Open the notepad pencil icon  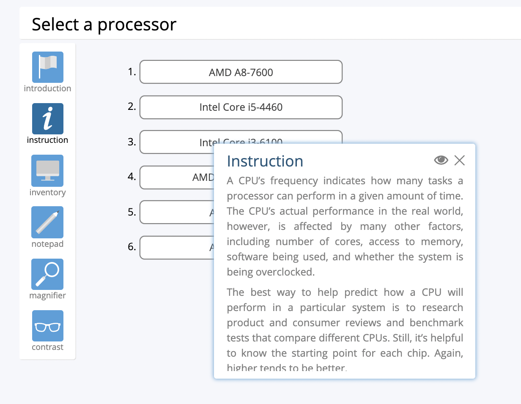pos(47,222)
